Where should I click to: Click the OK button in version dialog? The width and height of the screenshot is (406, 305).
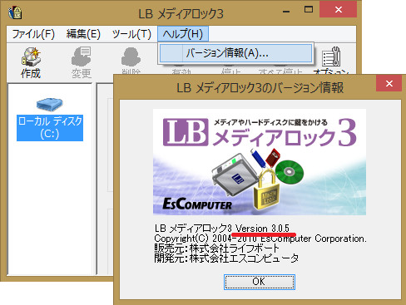pyautogui.click(x=260, y=282)
